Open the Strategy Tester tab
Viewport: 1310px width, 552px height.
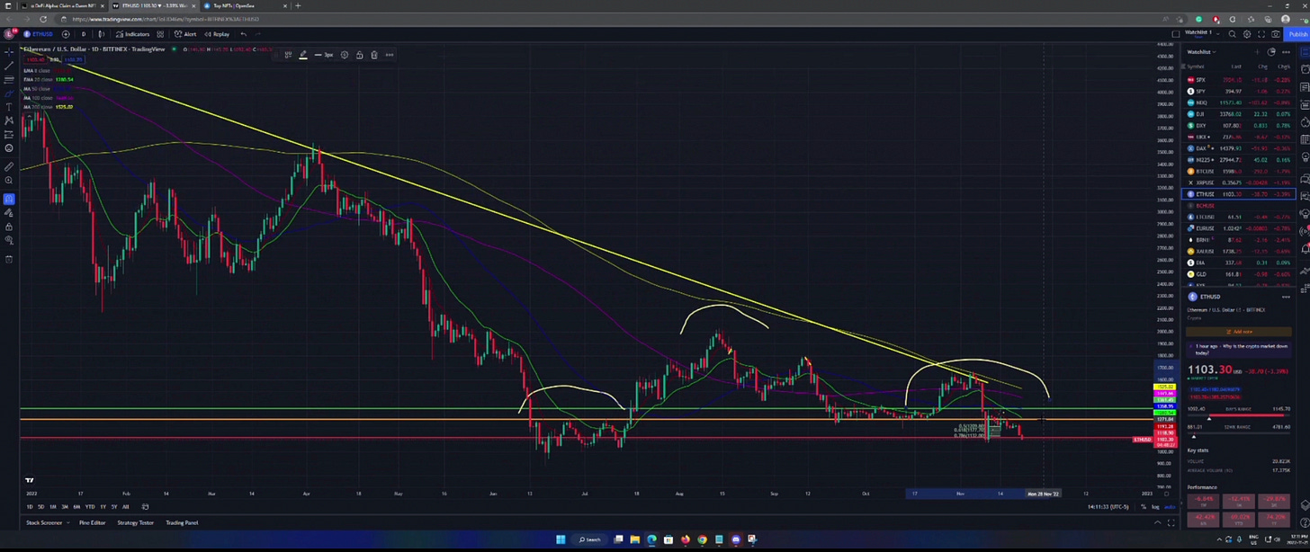click(x=136, y=522)
